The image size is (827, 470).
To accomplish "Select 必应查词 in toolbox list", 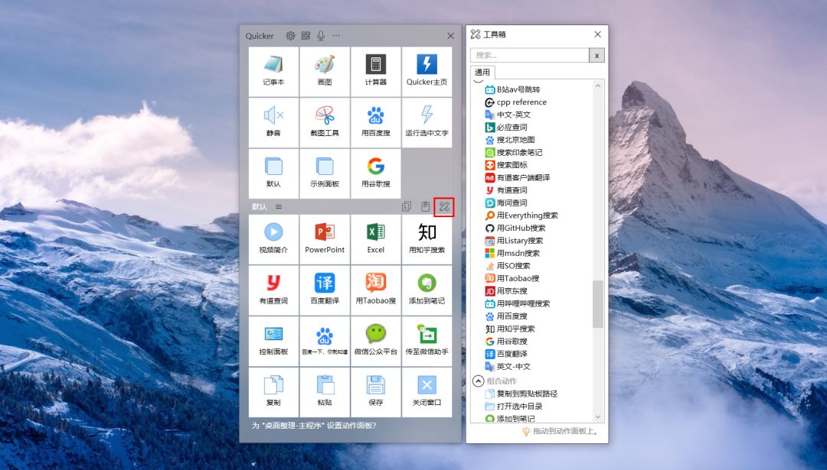I will pyautogui.click(x=506, y=128).
